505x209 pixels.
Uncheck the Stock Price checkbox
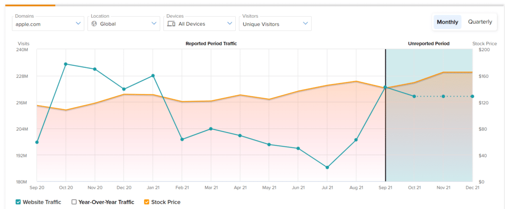(x=147, y=202)
